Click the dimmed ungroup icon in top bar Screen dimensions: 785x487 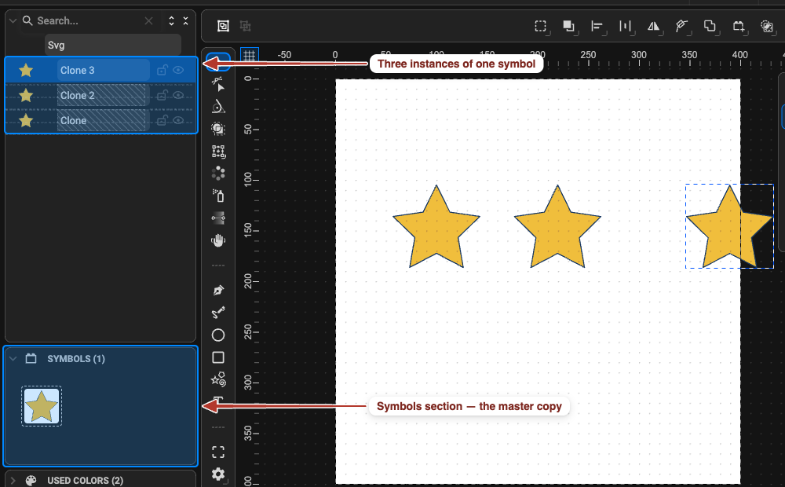[x=245, y=26]
